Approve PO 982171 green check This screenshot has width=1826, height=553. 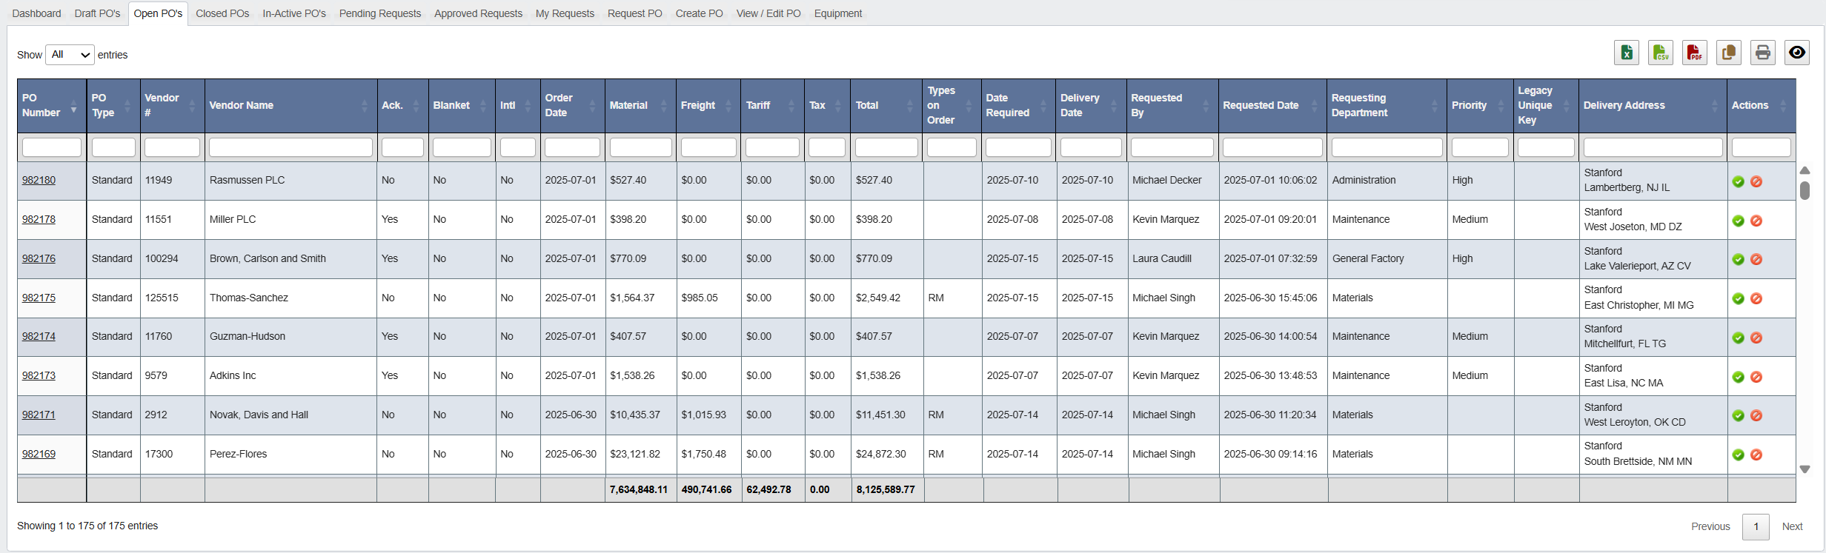[1739, 415]
